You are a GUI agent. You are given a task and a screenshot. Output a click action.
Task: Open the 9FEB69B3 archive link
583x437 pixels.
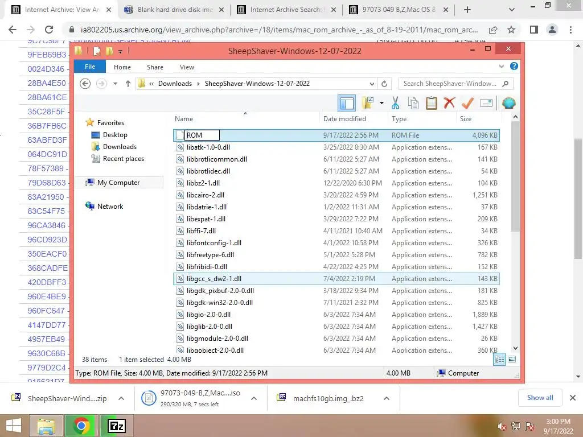coord(47,55)
